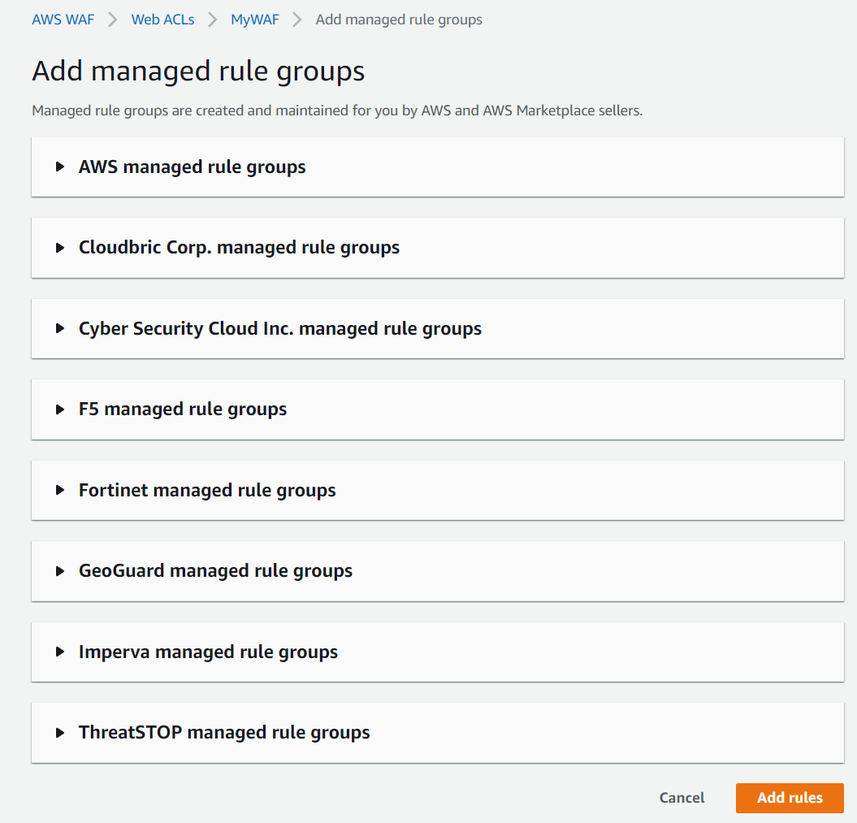Open Web ACLs breadcrumb link
Image resolution: width=857 pixels, height=823 pixels.
coord(163,19)
